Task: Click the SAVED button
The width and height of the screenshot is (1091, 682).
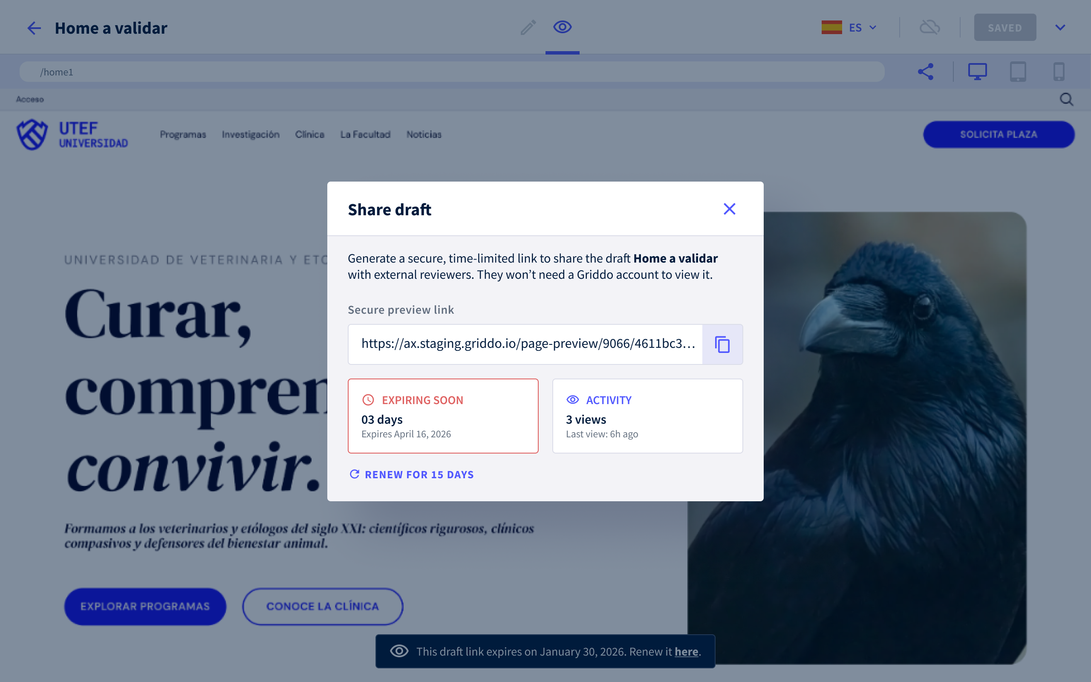Action: pos(1005,28)
